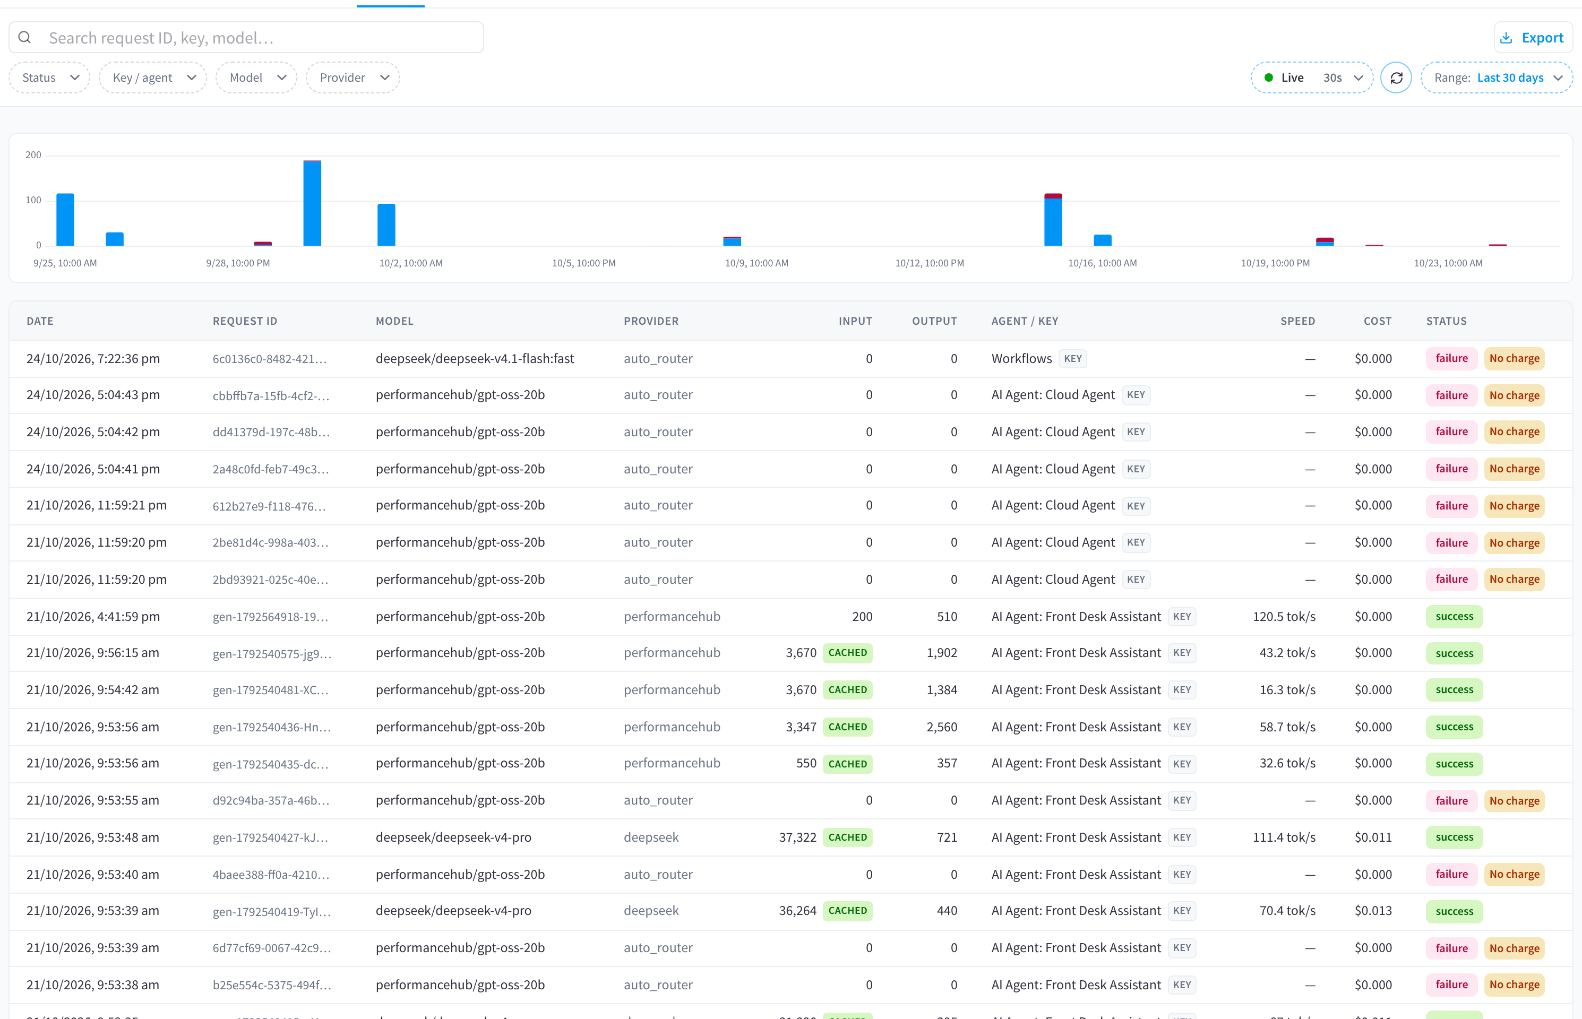
Task: Click the MODEL column header
Action: [394, 321]
